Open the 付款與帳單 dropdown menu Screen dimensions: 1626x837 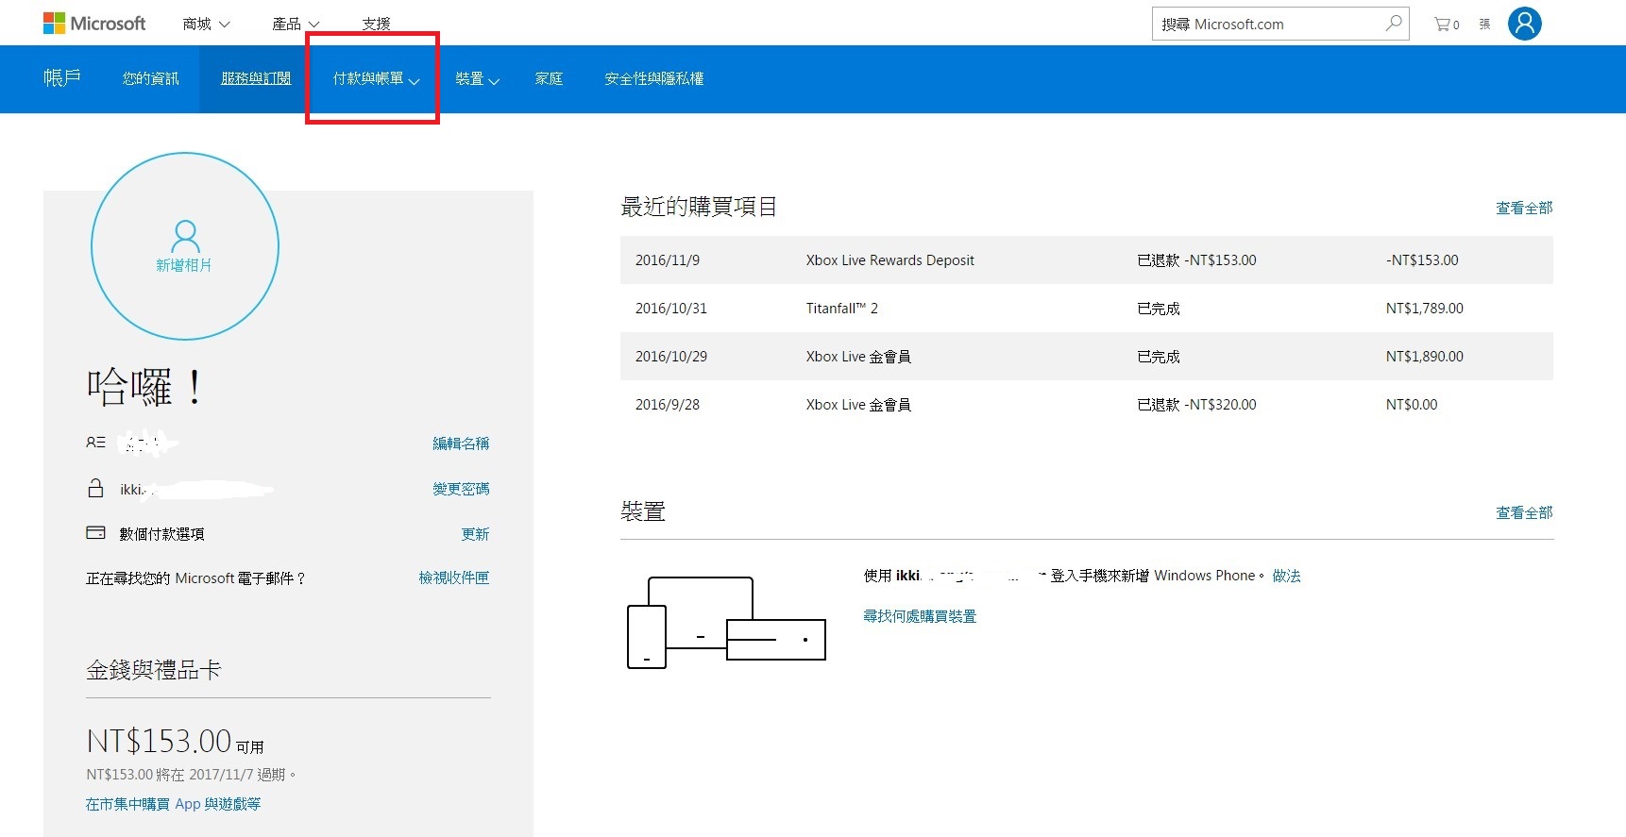tap(376, 79)
